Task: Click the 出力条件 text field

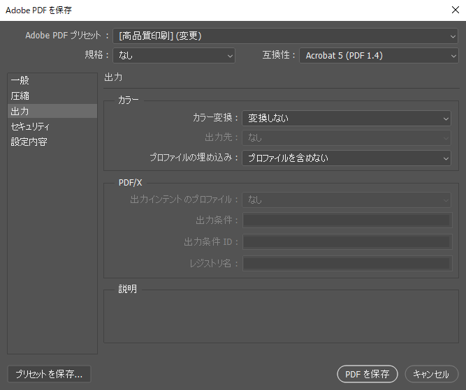Action: tap(347, 220)
